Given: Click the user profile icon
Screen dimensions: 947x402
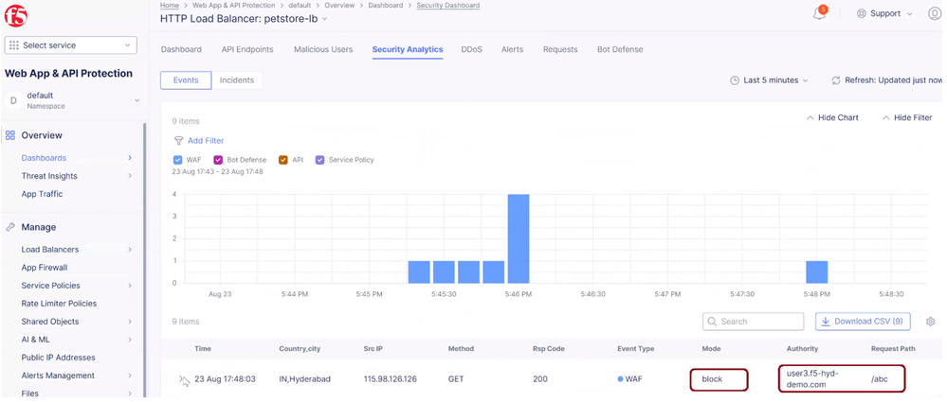Looking at the screenshot, I should point(935,13).
